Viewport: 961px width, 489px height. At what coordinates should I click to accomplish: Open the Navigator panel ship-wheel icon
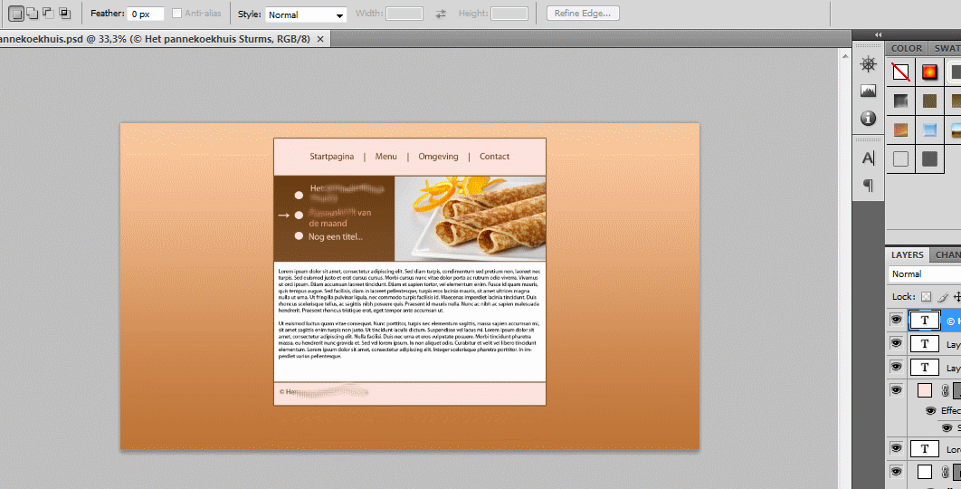coord(869,64)
